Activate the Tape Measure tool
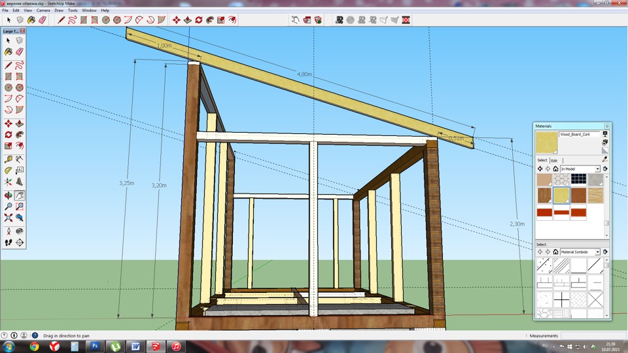Screen dimensions: 628x353 coord(9,159)
